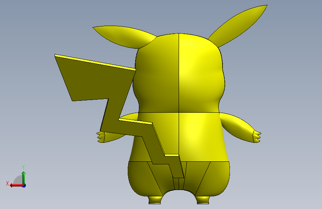
Task: Click the blue Z axis dot on the triad
Action: (x=24, y=186)
